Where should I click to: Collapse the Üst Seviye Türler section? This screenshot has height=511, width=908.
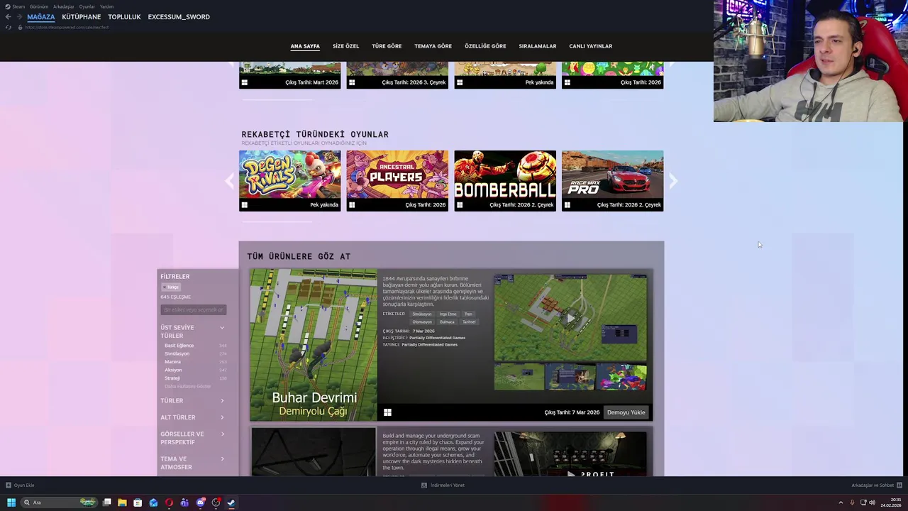click(x=222, y=328)
